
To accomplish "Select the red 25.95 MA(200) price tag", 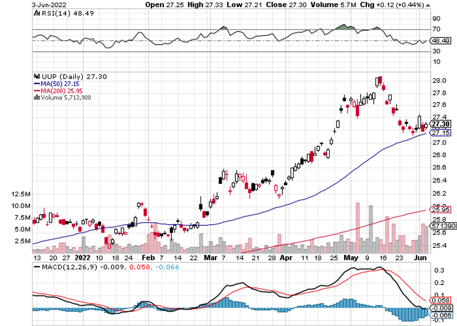I will pyautogui.click(x=441, y=210).
